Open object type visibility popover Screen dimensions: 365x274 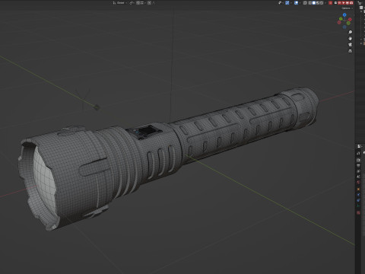tap(281, 3)
